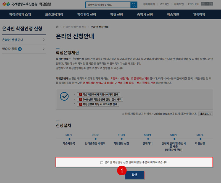221x183 pixels.
Task: Check the 온라인 학점인정 신청 안내 agreement box
Action: tap(102, 162)
